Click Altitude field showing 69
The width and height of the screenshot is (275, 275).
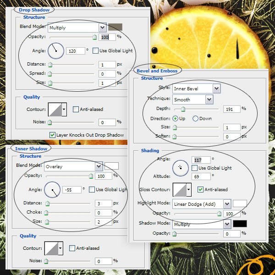click(x=201, y=176)
